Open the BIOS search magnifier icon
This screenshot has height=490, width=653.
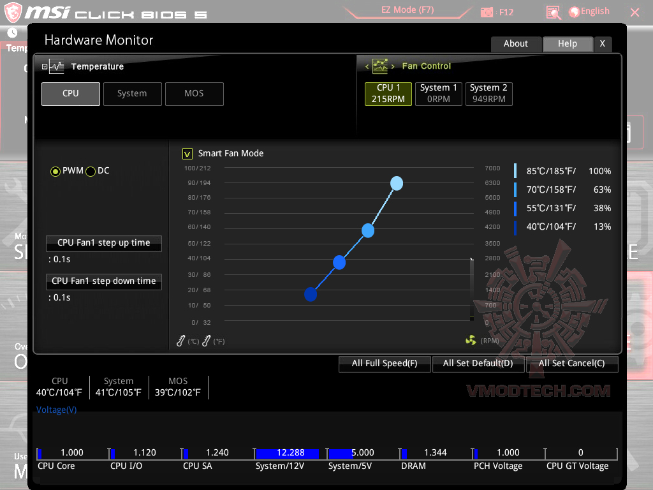(x=554, y=13)
